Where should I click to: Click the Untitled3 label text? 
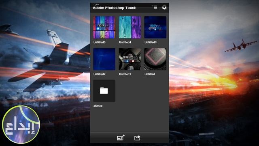pos(151,42)
